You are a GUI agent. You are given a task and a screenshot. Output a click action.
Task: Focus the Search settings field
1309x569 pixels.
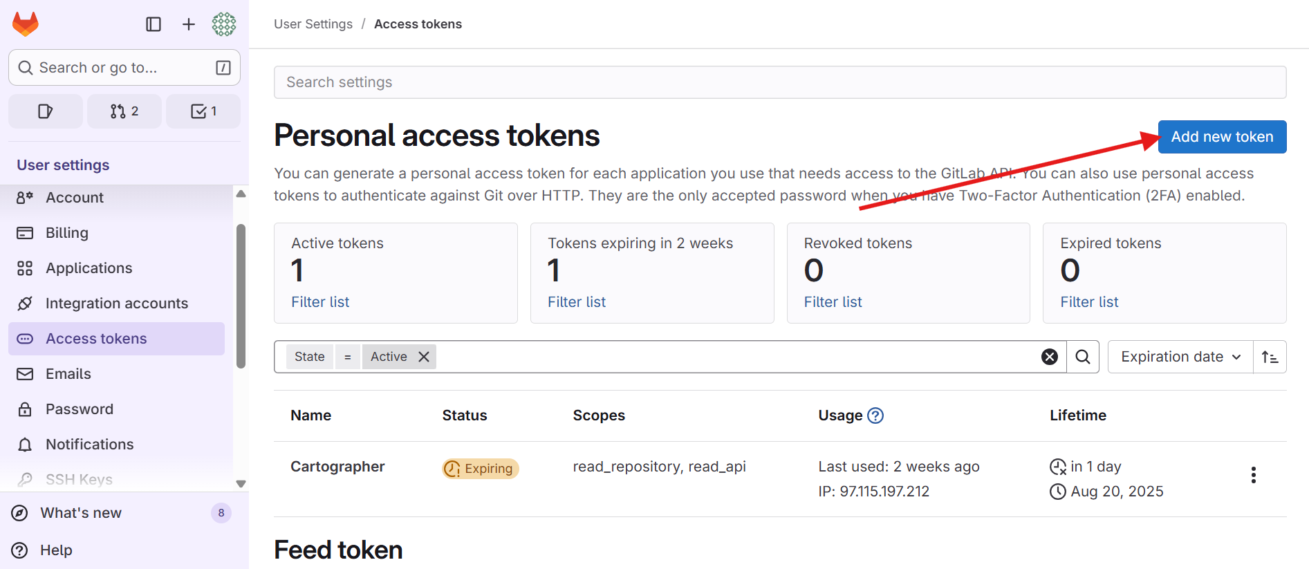coord(780,82)
